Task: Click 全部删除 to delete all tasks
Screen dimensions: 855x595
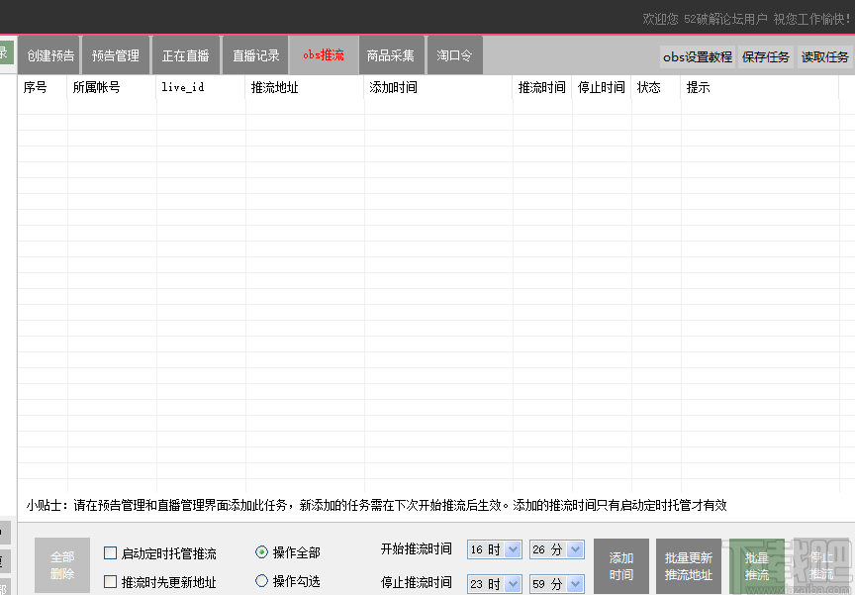Action: pos(61,566)
